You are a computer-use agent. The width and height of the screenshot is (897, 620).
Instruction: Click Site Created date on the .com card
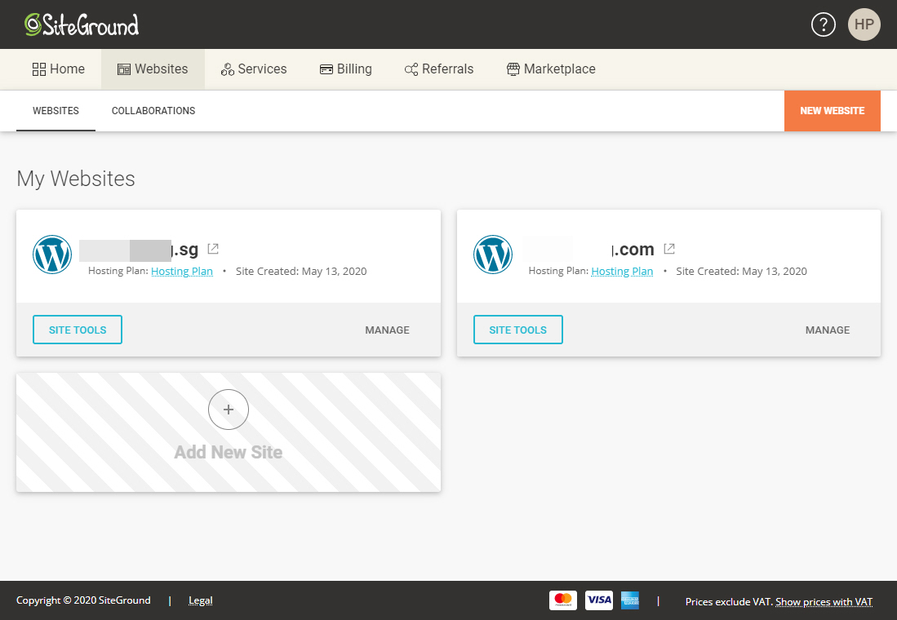point(741,272)
